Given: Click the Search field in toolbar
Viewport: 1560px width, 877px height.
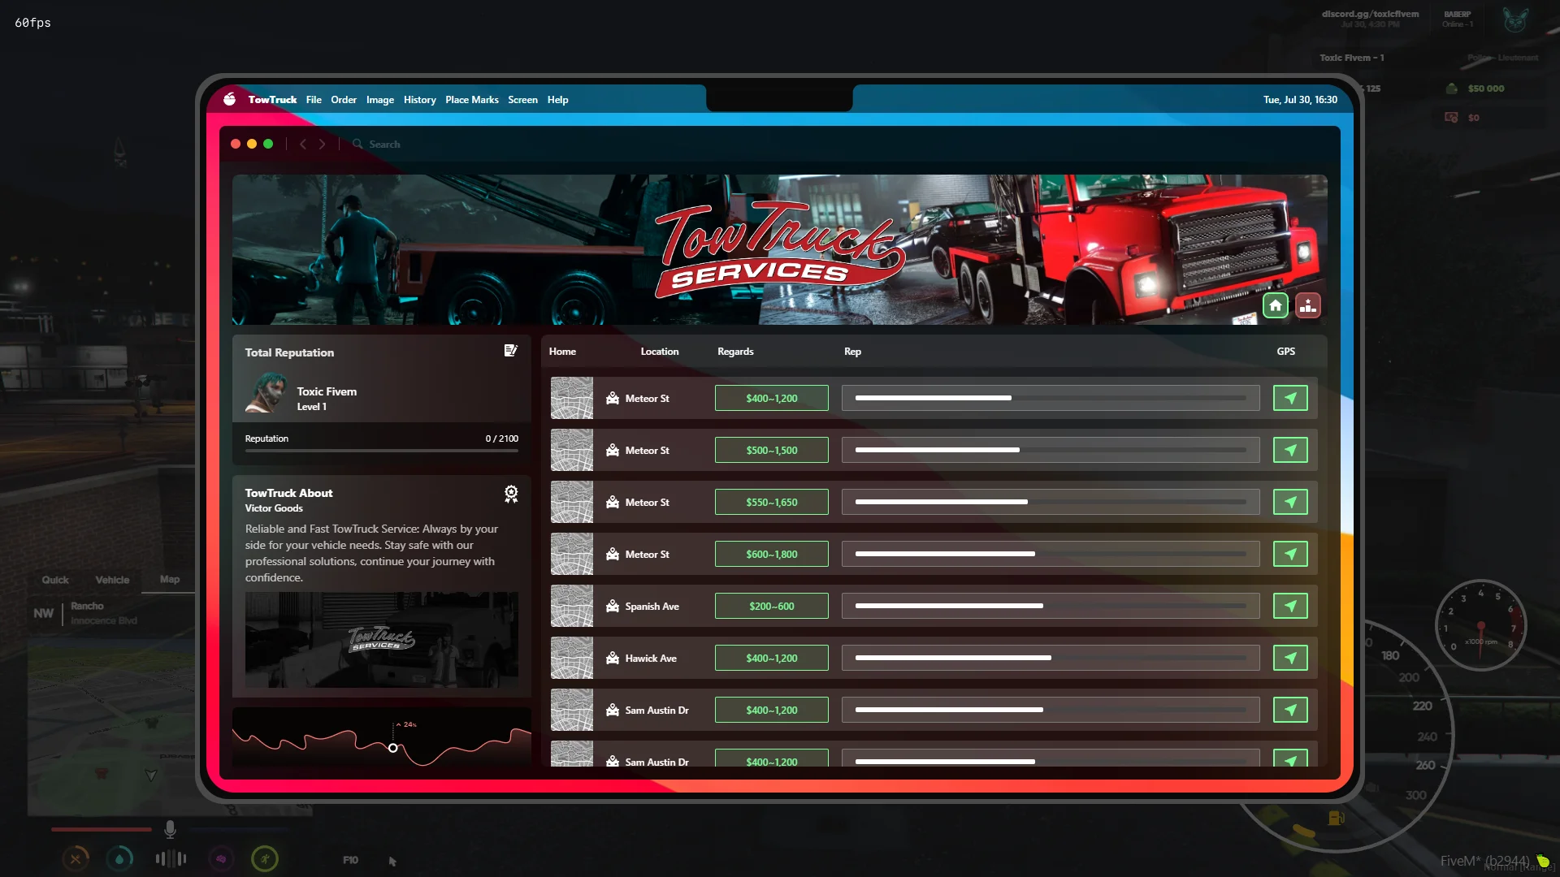Looking at the screenshot, I should (x=384, y=145).
